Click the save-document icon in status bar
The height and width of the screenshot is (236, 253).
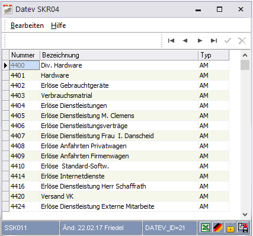click(x=243, y=228)
